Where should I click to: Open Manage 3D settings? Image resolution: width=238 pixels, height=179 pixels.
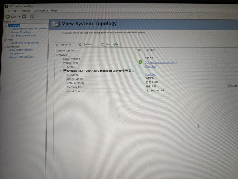click(x=21, y=32)
